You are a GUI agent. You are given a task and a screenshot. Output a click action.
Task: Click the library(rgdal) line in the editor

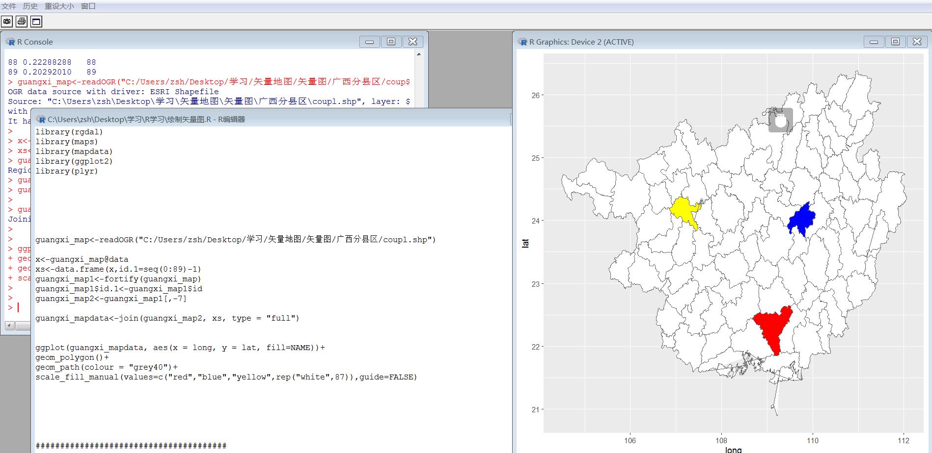(x=69, y=132)
